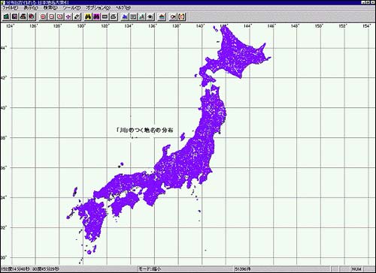This screenshot has height=273, width=376.
Task: Open the 検索(S) menu
Action: pyautogui.click(x=50, y=7)
